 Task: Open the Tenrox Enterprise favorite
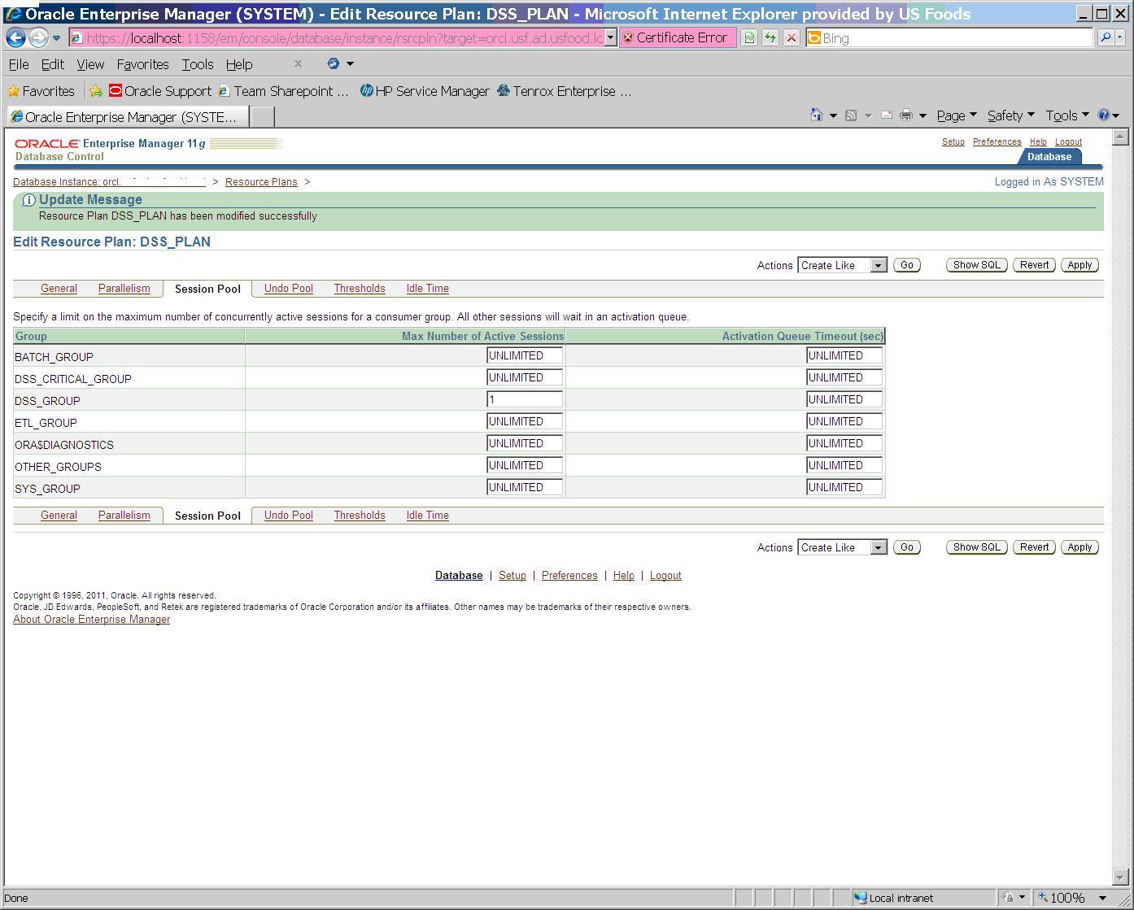tap(565, 91)
